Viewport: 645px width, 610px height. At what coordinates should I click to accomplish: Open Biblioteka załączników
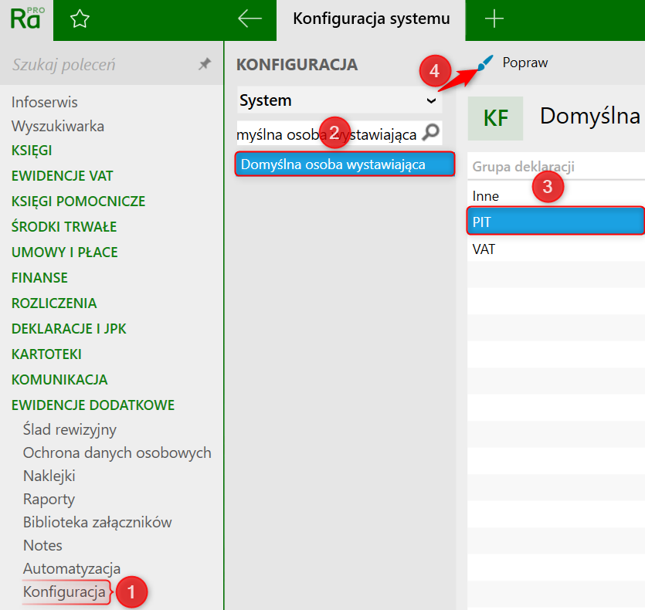tap(97, 522)
